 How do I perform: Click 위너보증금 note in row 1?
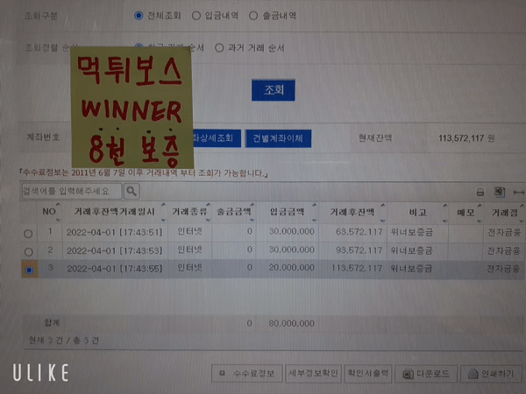412,232
